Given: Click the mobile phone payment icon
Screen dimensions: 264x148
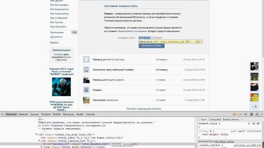Looking at the screenshot, I should tap(86, 69).
